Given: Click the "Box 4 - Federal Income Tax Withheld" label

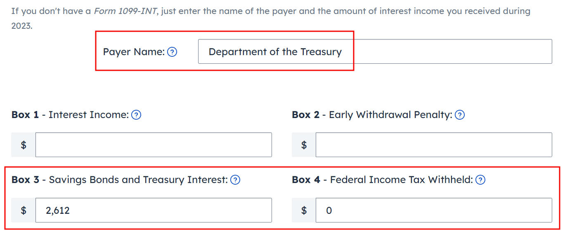Looking at the screenshot, I should 382,180.
